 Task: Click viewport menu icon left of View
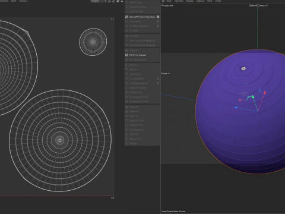click(163, 1)
